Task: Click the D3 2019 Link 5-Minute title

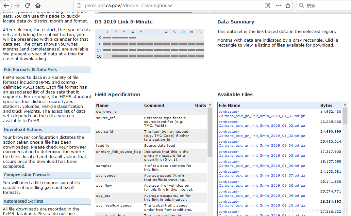Action: [x=124, y=22]
